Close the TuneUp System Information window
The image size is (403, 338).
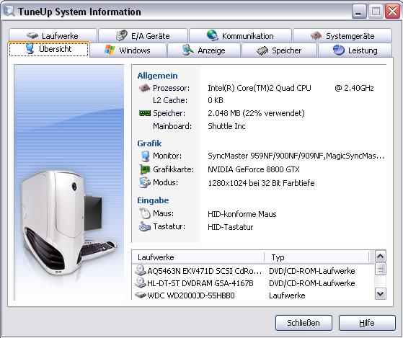(392, 12)
